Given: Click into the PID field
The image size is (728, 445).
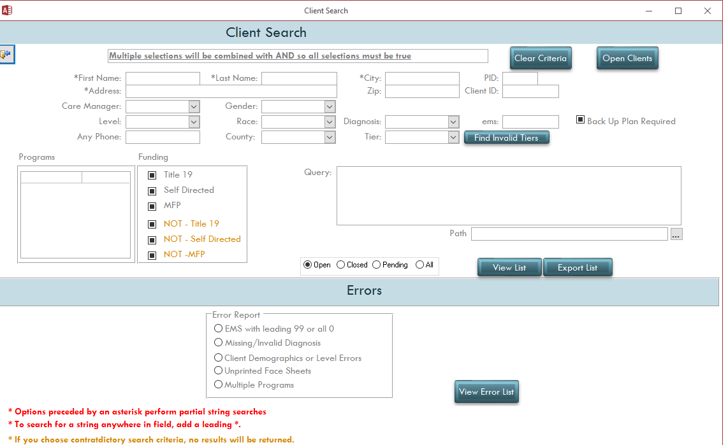Looking at the screenshot, I should pyautogui.click(x=520, y=78).
